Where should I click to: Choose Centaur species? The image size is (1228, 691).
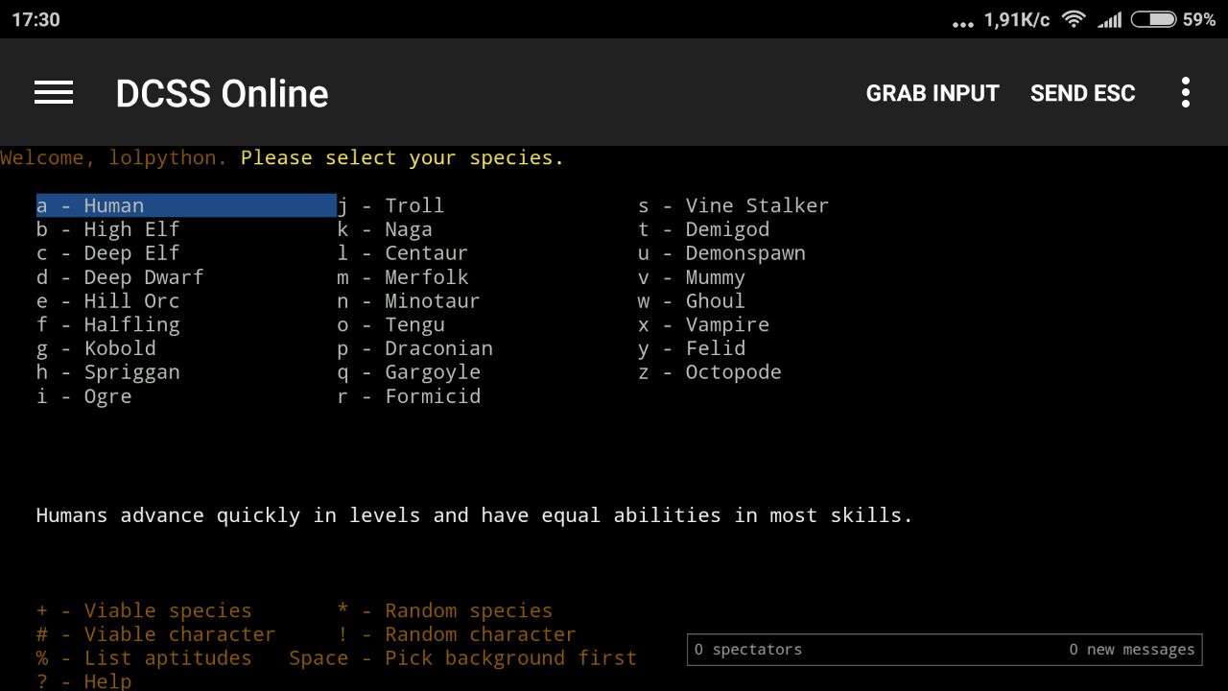403,253
